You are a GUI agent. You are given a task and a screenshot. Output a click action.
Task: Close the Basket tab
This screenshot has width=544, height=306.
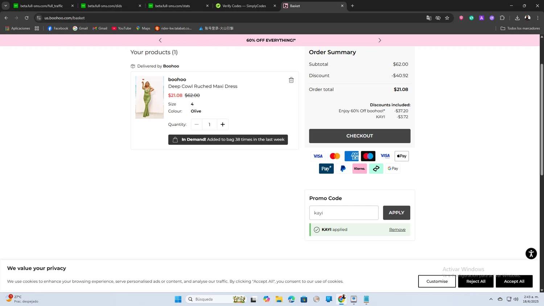coord(342,6)
